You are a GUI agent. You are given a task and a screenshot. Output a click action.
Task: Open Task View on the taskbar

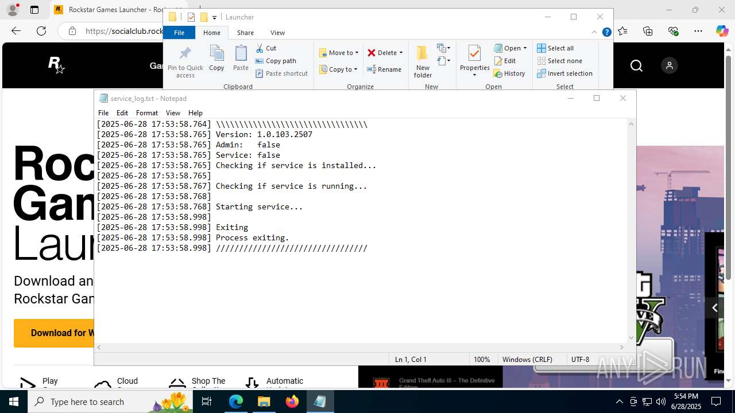tap(207, 402)
